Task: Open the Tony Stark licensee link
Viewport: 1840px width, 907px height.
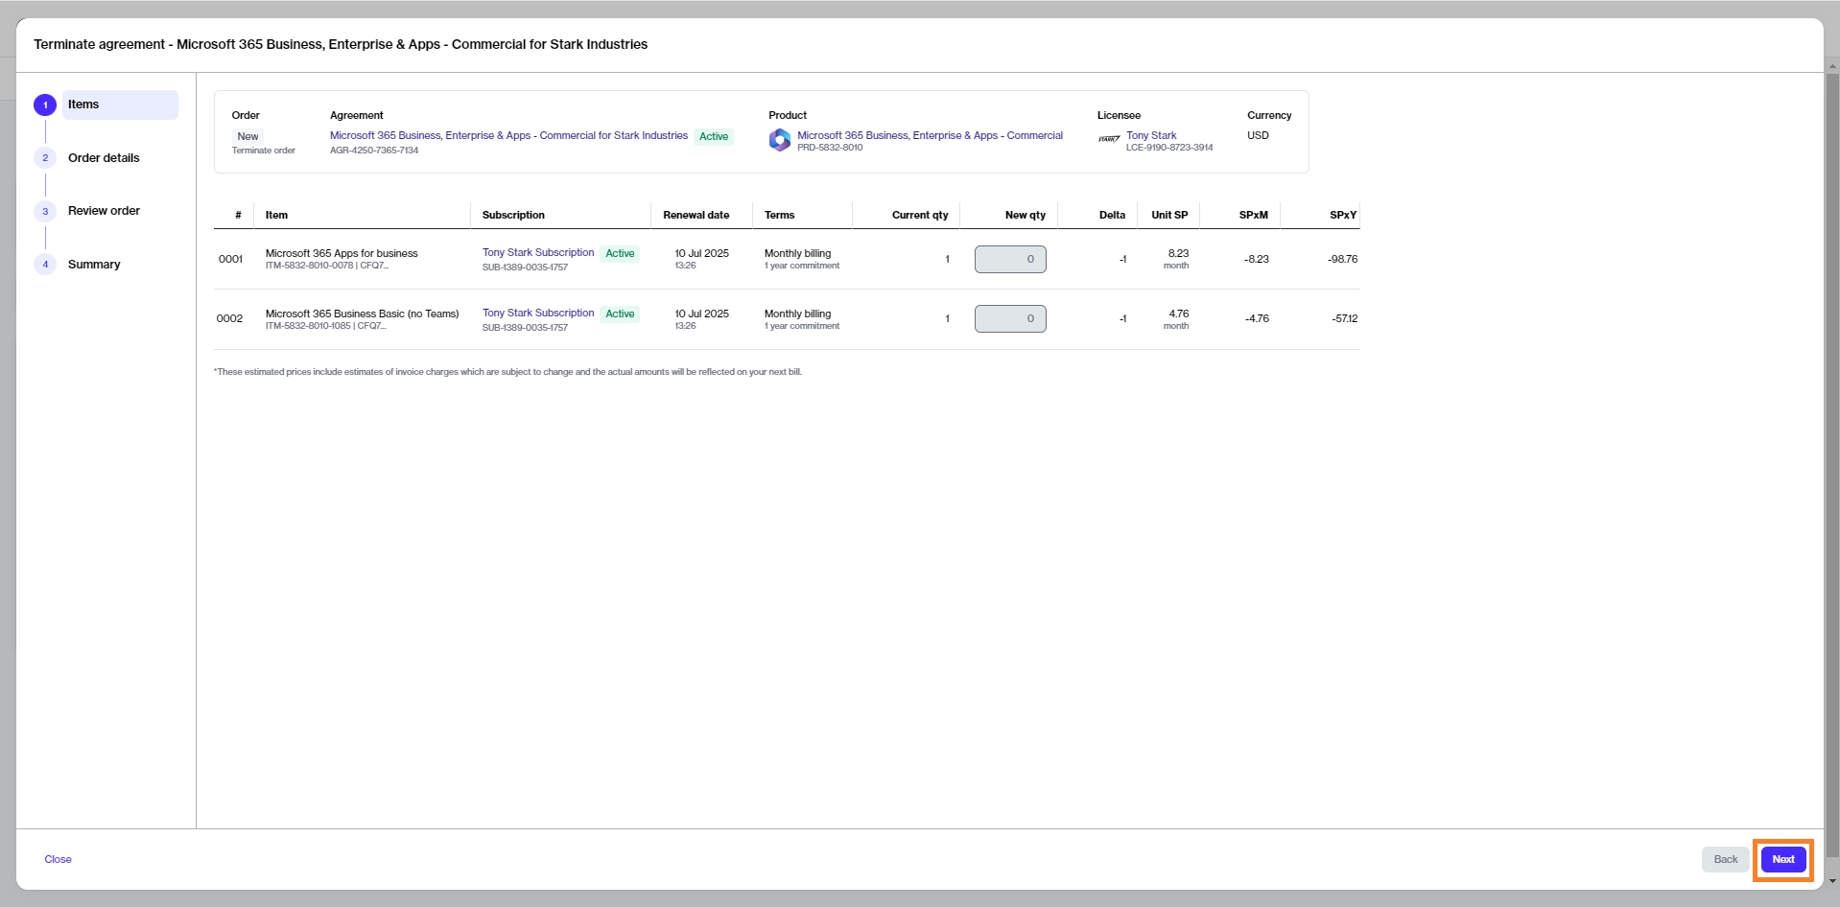Action: click(x=1150, y=135)
